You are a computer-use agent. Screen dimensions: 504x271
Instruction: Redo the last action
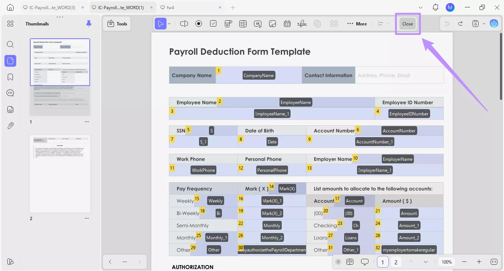460,24
